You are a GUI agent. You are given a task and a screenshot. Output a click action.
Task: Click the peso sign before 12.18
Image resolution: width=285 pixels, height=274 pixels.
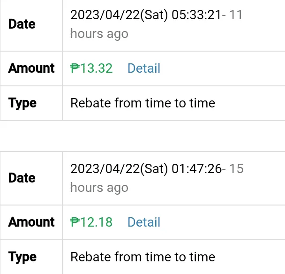[75, 222]
